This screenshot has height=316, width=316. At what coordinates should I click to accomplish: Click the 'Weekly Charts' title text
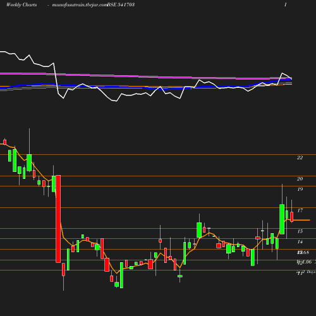coord(21,5)
